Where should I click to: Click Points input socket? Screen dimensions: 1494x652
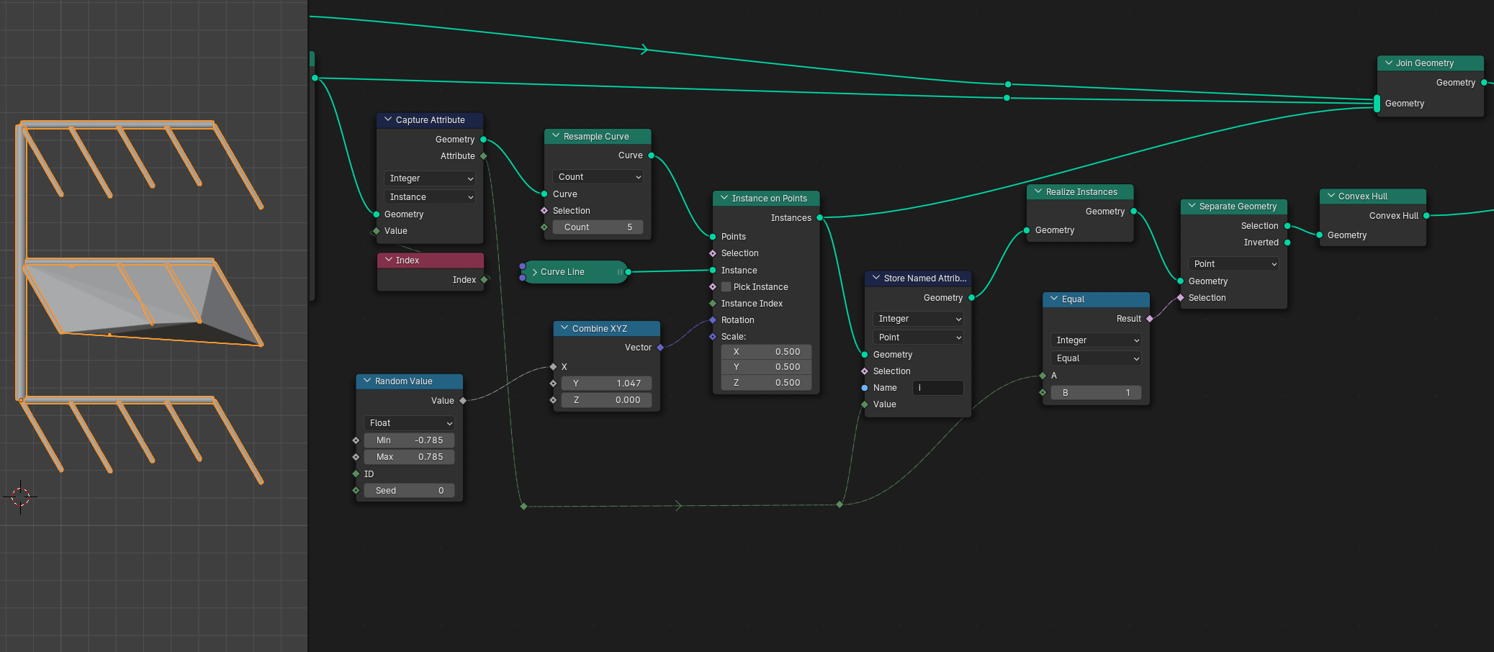[x=713, y=237]
